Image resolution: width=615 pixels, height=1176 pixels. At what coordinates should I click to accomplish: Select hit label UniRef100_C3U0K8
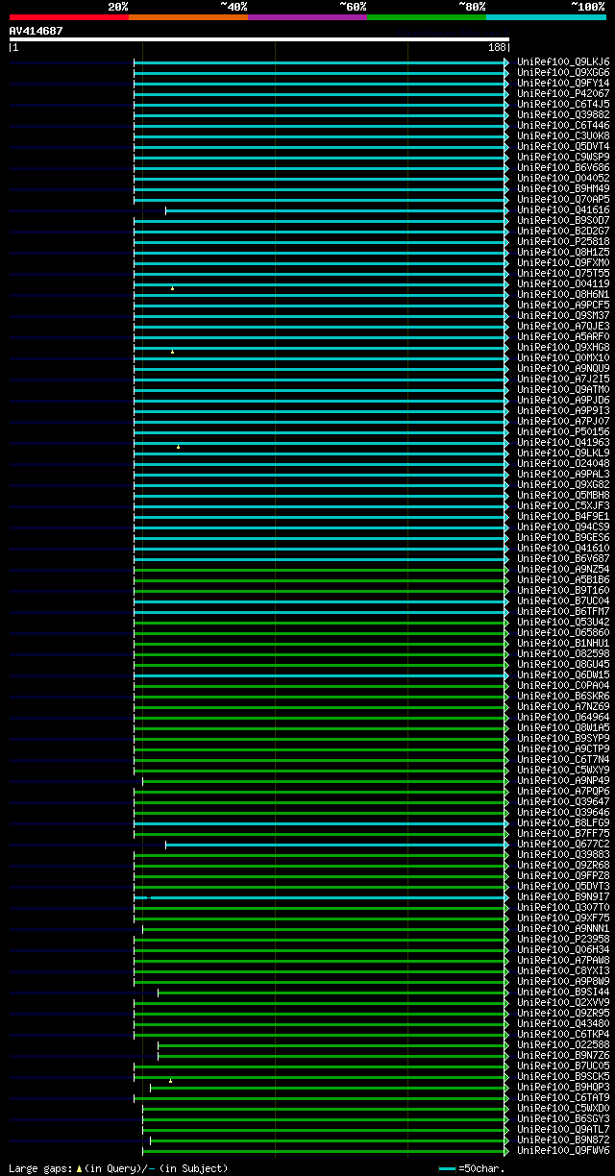tap(563, 136)
